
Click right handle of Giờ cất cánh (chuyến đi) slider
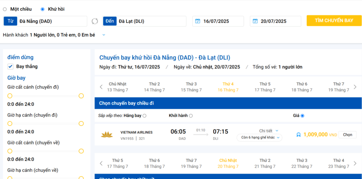point(81,96)
